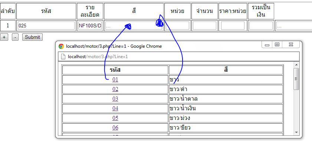Click the popup รหัส column header

pos(115,70)
